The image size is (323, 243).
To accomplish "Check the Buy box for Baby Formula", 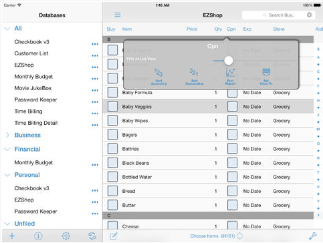I will point(112,92).
